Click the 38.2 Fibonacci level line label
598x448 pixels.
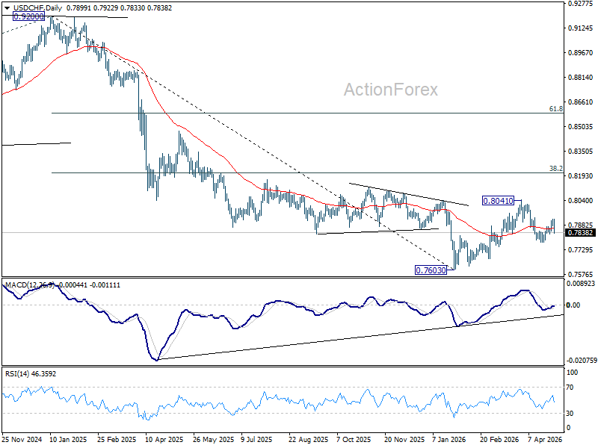(555, 169)
